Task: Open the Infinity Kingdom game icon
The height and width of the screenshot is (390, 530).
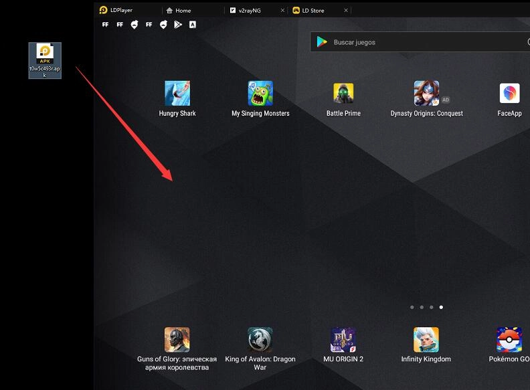Action: (426, 340)
